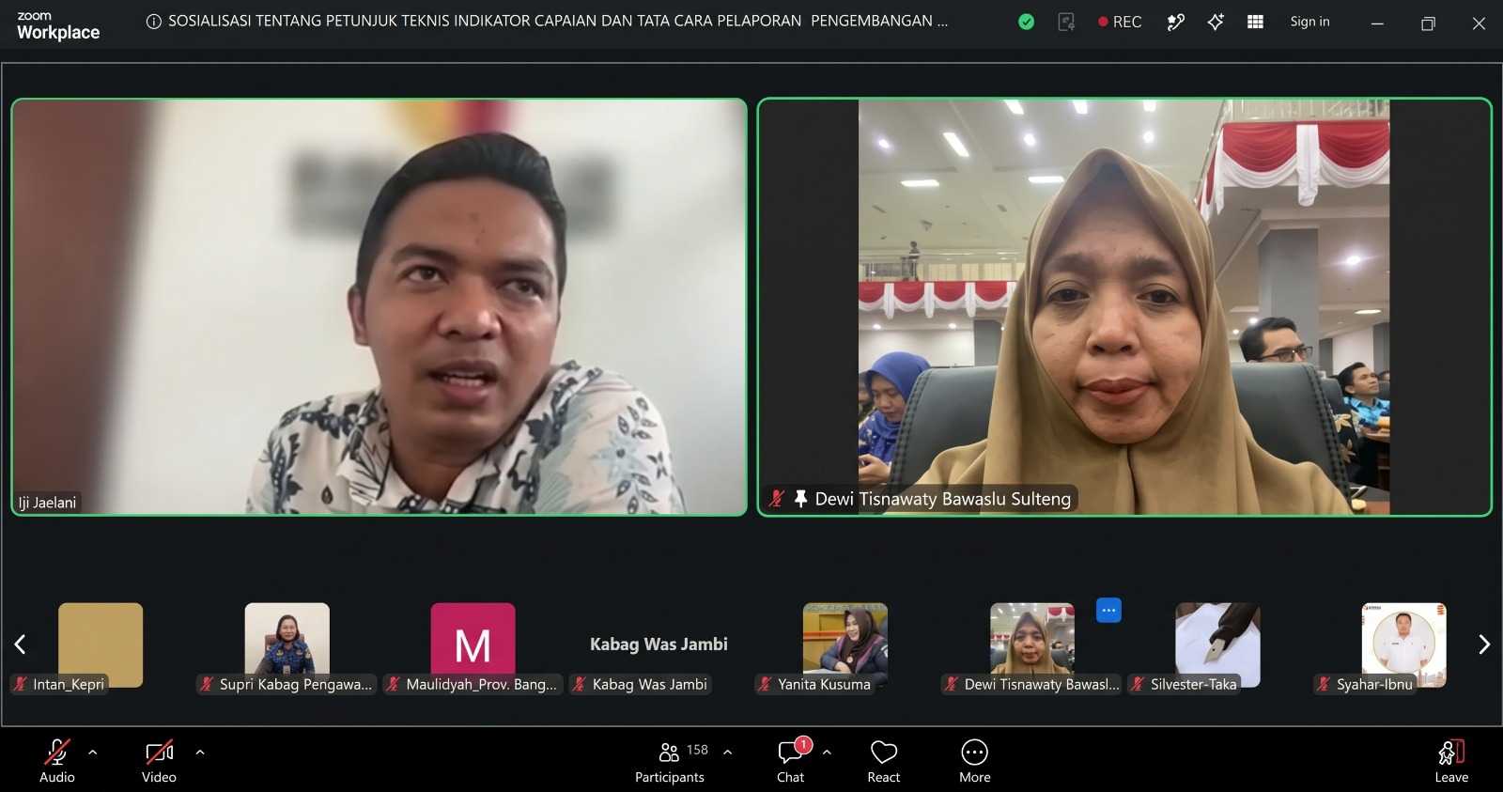The image size is (1503, 792).
Task: Expand the video options chevron
Action: click(x=199, y=752)
